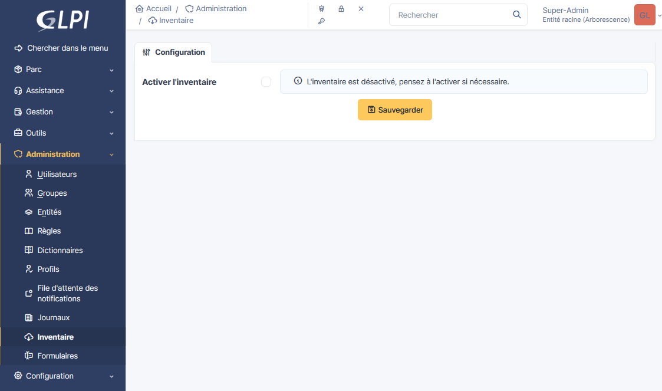Open Chercher dans le menu

(x=61, y=48)
